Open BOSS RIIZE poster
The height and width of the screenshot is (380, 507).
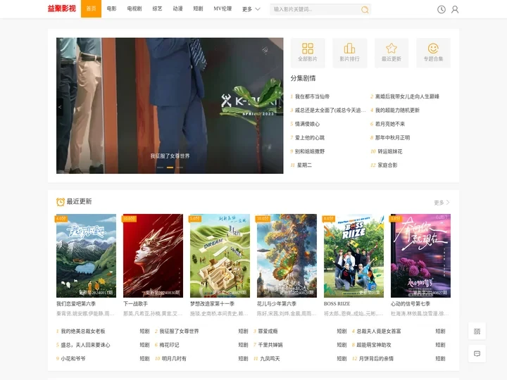[x=353, y=255]
